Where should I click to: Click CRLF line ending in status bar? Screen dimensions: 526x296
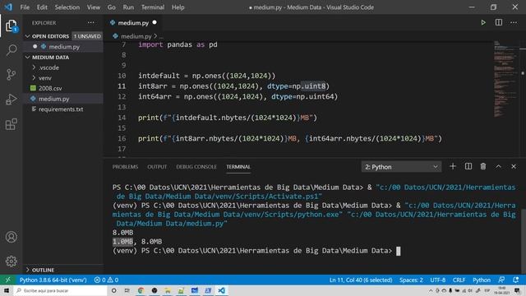click(459, 280)
